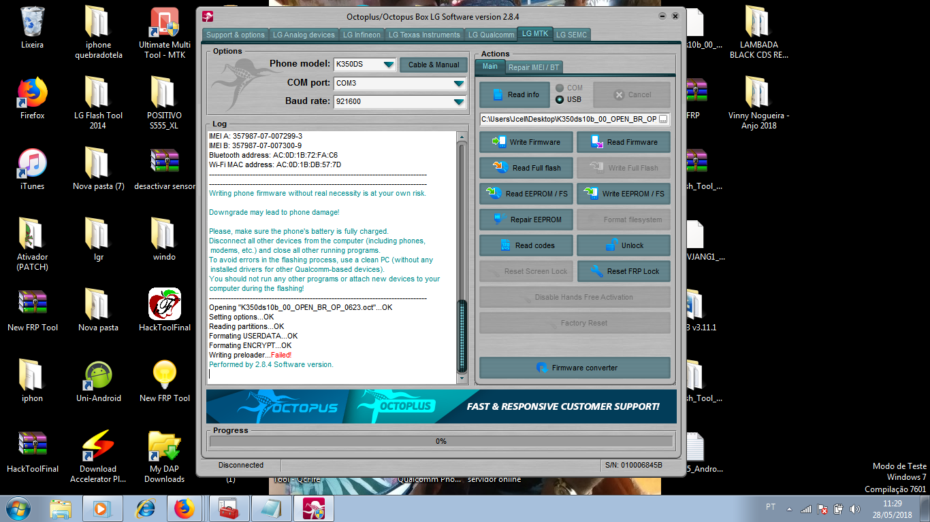Open Windows Media Player from the taskbar

102,508
